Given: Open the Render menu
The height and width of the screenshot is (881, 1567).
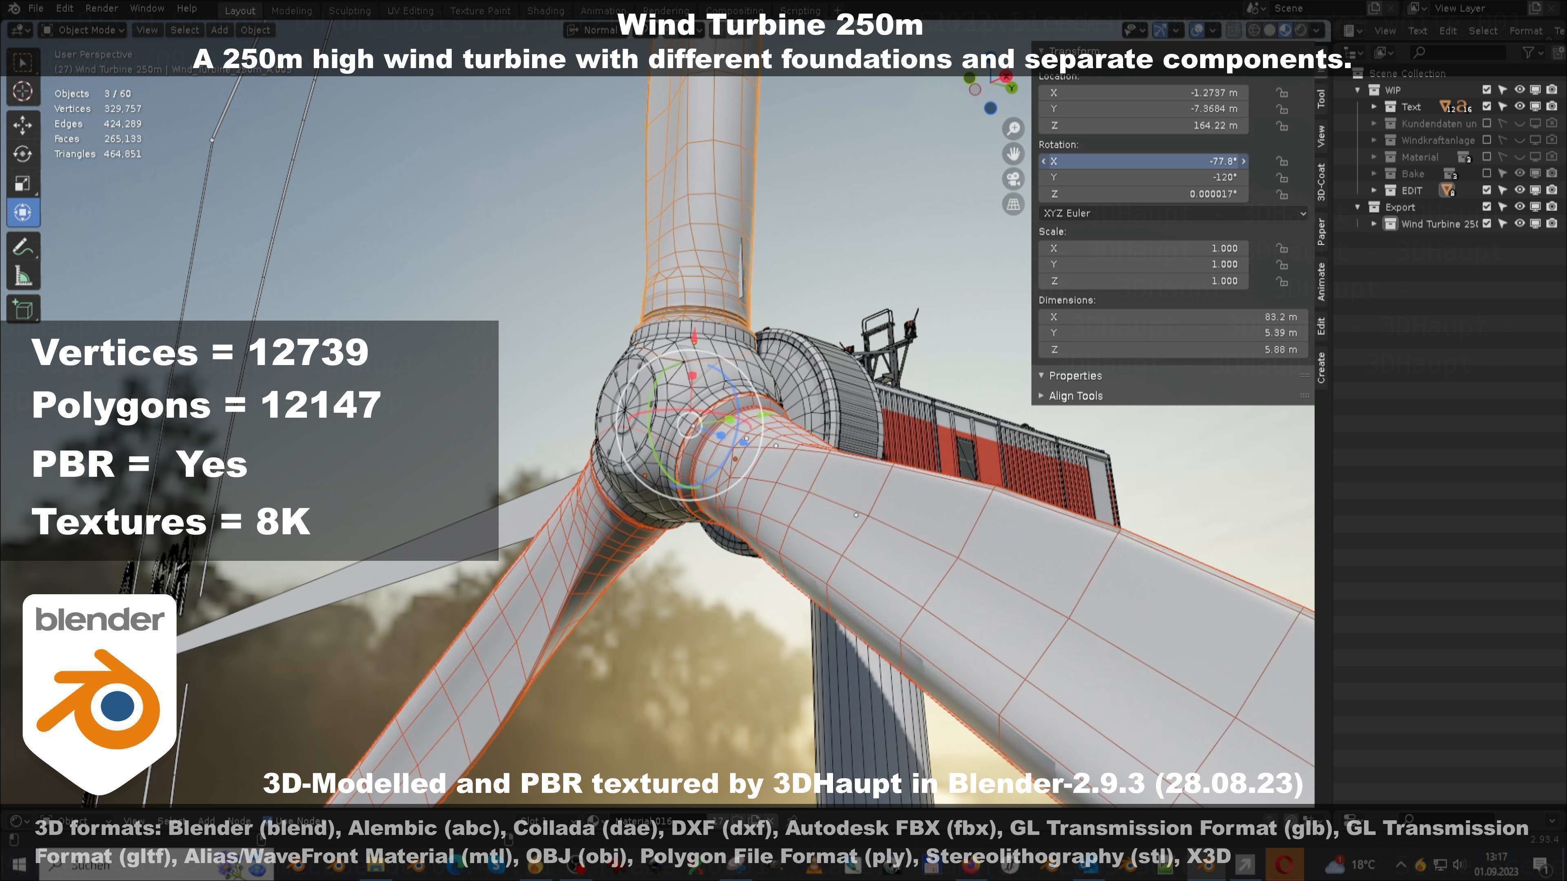Looking at the screenshot, I should tap(101, 9).
